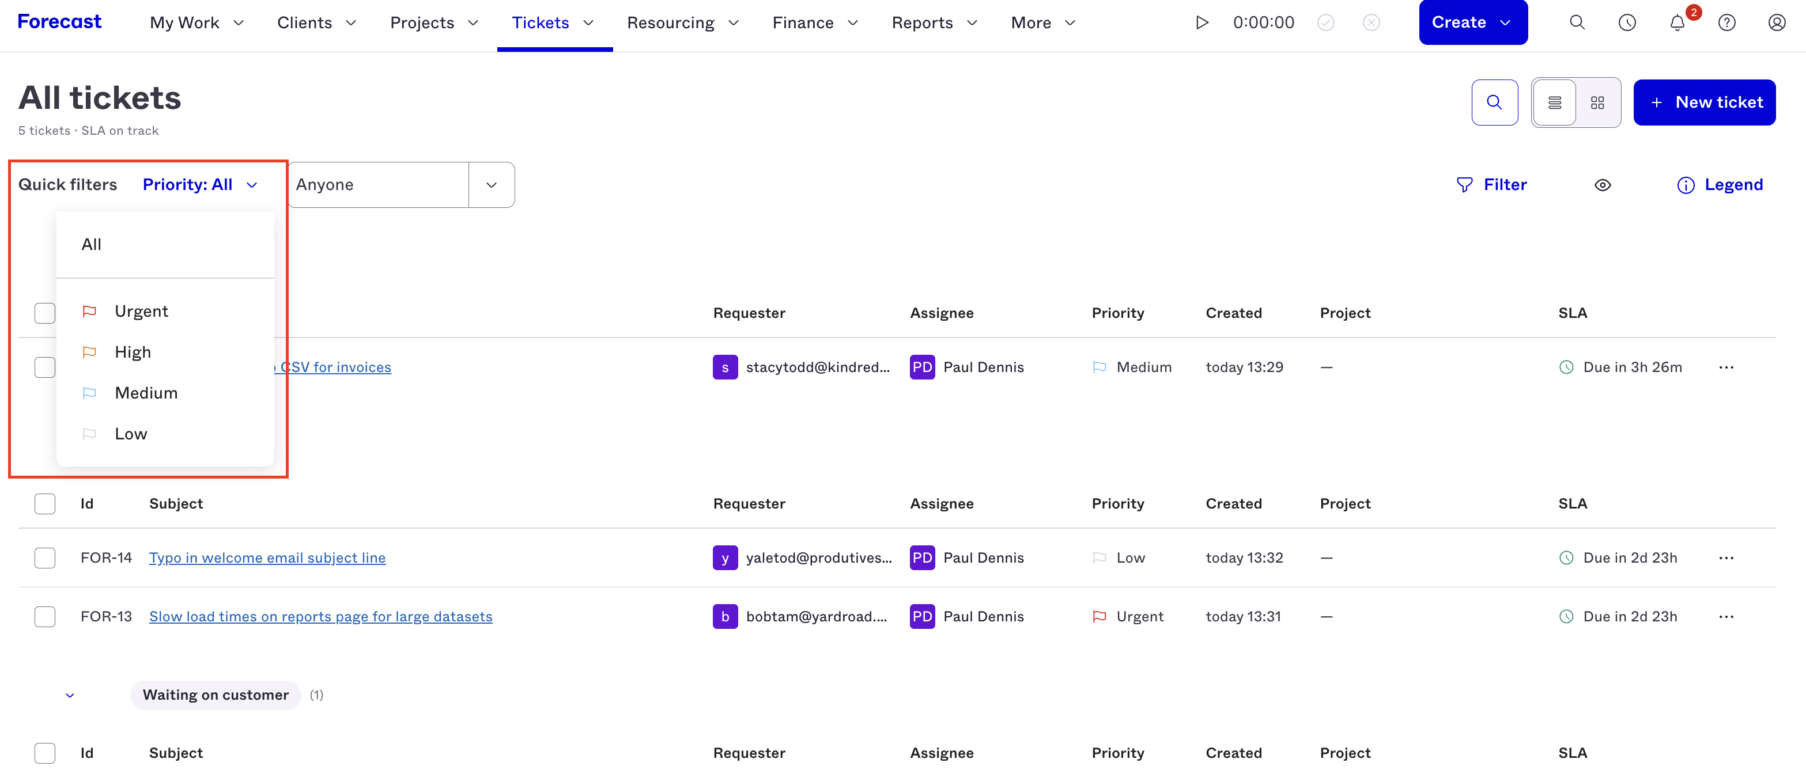Click bobtam requester avatar
Screen dimensions: 1806x774
click(725, 617)
